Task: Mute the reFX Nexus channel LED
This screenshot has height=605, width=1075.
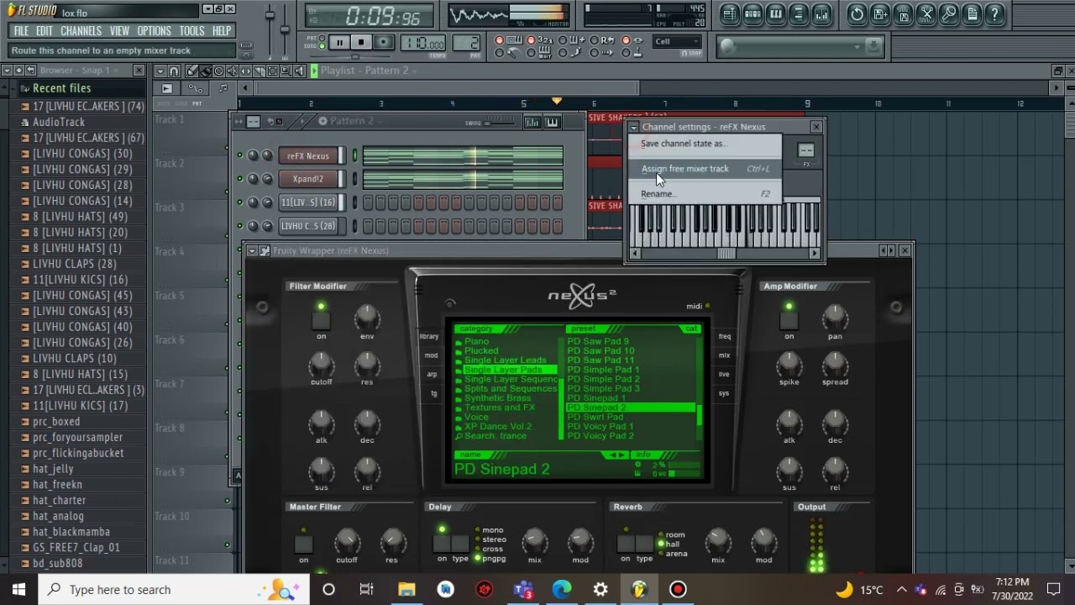Action: (239, 155)
